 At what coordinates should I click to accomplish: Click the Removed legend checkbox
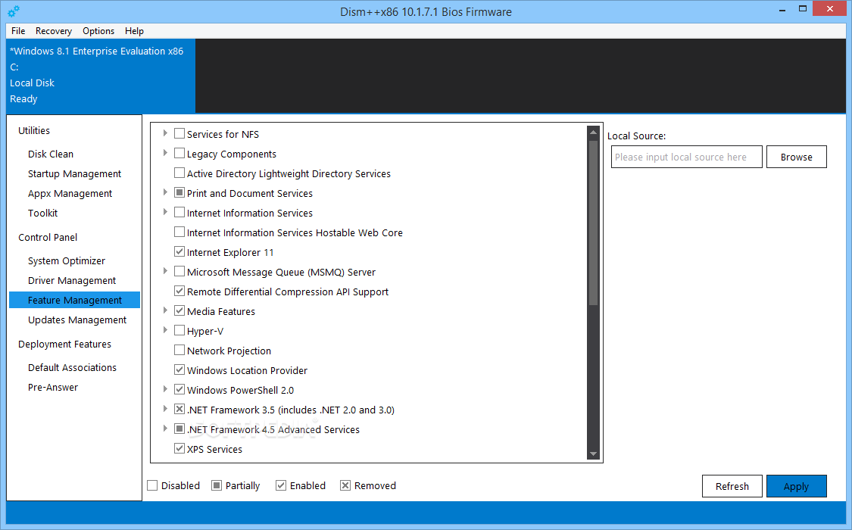pyautogui.click(x=345, y=485)
